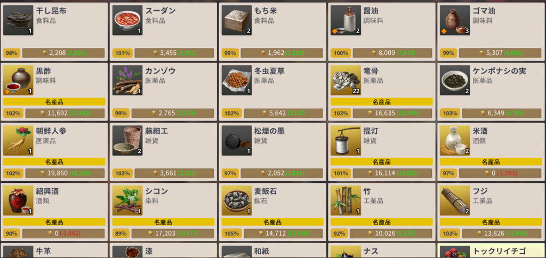Select the 冬虫夏草 cordyceps icon
Screen dimensions: 546x258
pyautogui.click(x=236, y=80)
